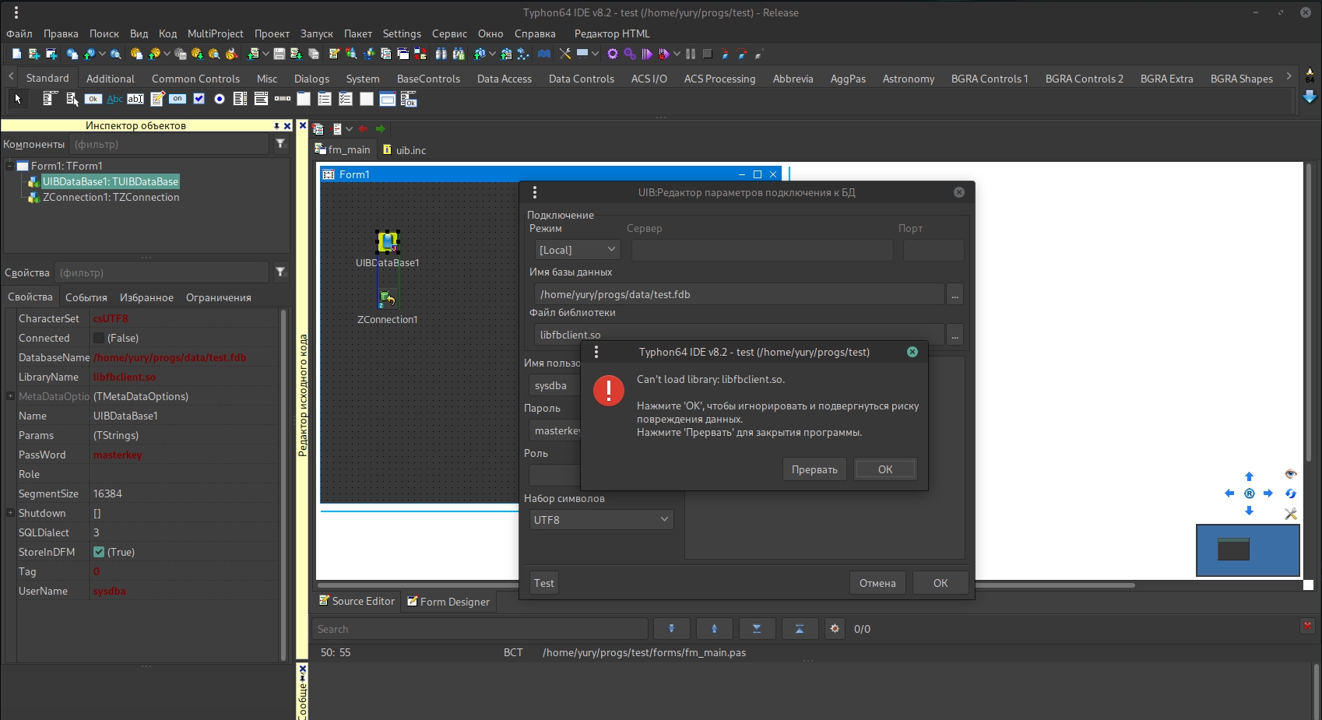Select the TActionList component icon

point(408,99)
